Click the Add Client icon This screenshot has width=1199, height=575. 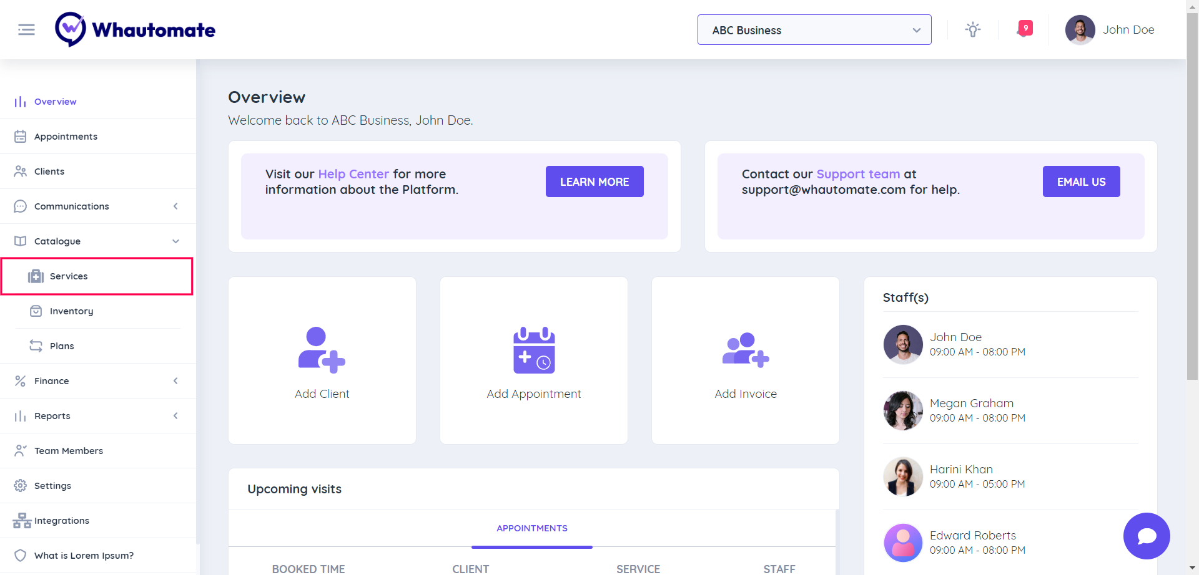click(322, 350)
